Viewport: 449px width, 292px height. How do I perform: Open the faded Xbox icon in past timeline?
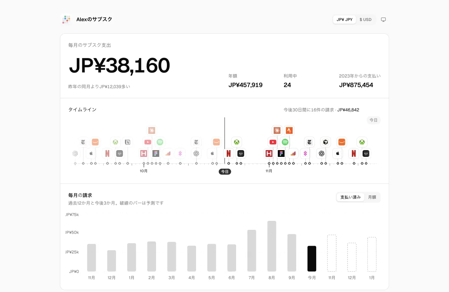click(116, 142)
